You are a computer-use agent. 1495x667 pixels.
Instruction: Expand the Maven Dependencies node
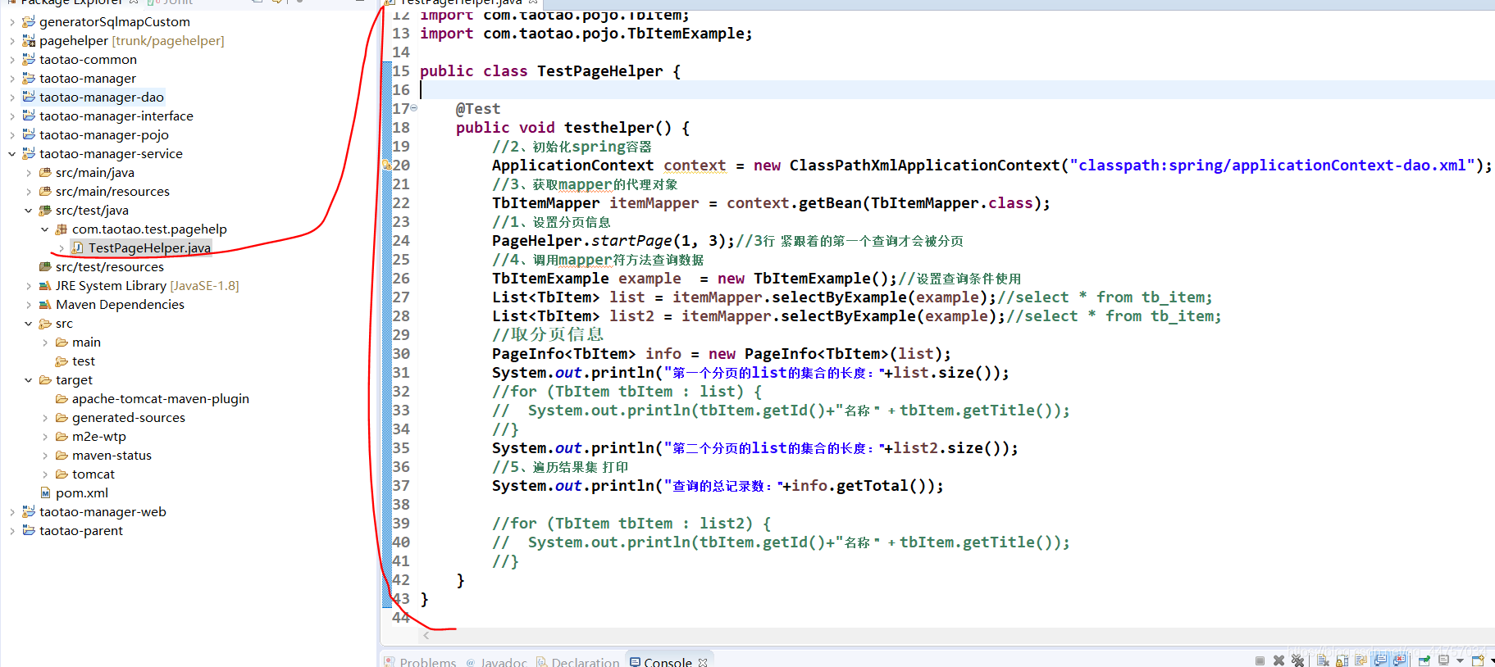coord(28,305)
